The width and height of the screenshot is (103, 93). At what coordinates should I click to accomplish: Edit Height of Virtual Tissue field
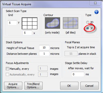pyautogui.click(x=44, y=47)
